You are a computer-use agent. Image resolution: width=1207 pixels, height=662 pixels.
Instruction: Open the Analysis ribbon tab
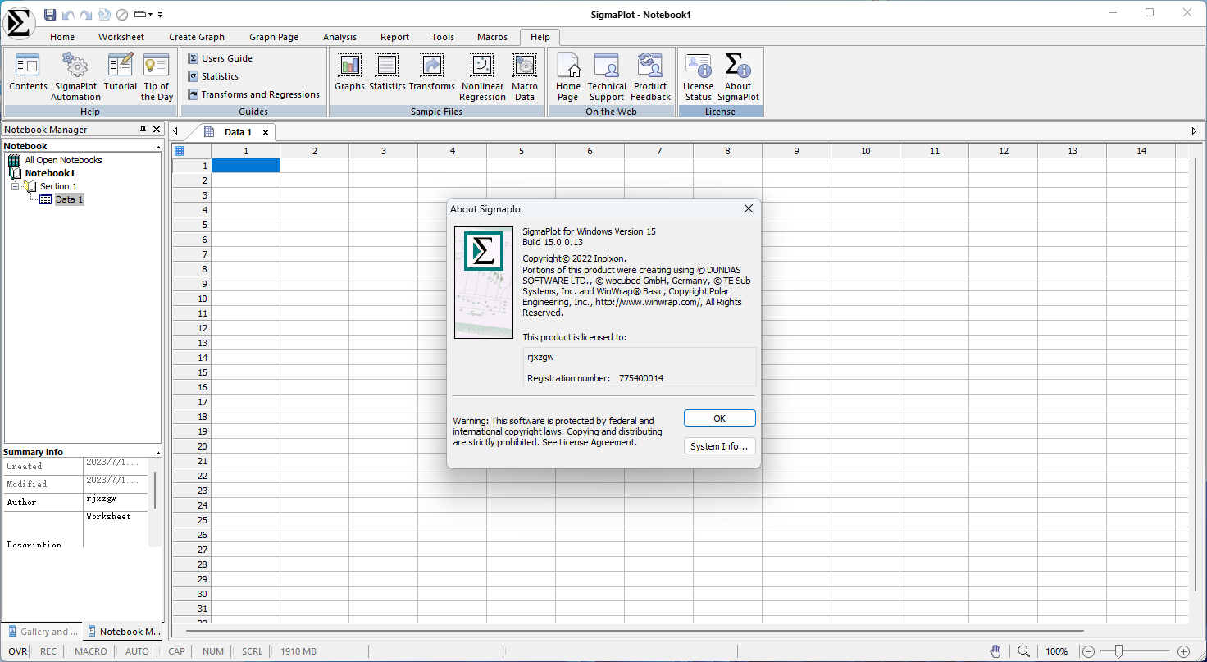coord(339,37)
